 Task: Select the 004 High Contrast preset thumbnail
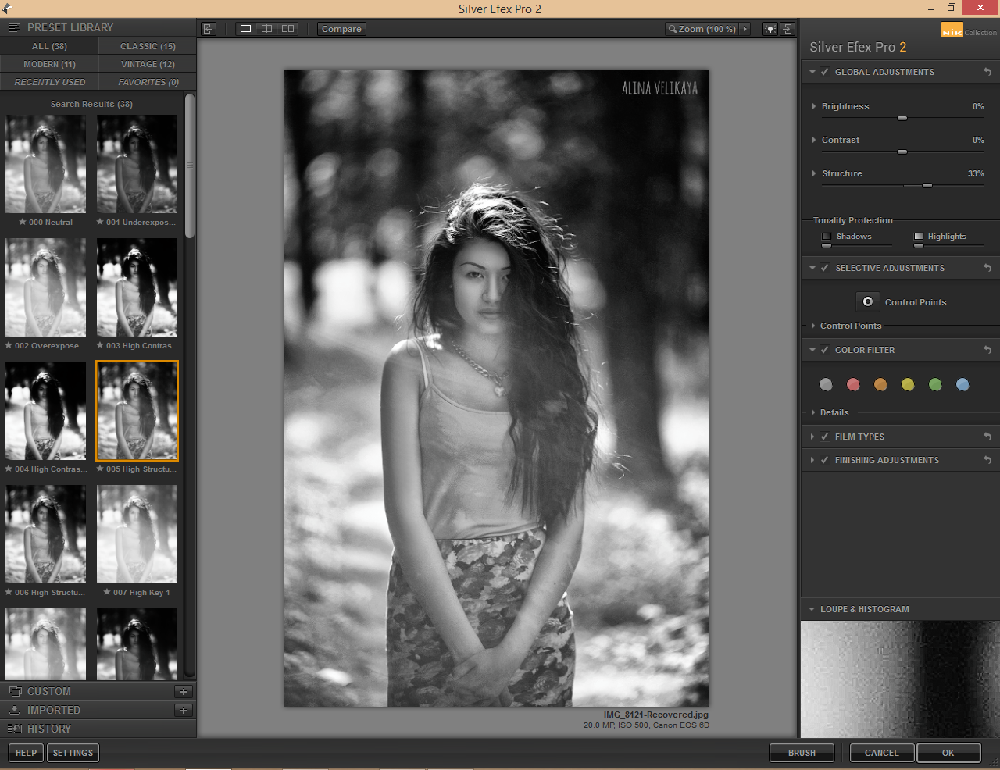tap(46, 411)
